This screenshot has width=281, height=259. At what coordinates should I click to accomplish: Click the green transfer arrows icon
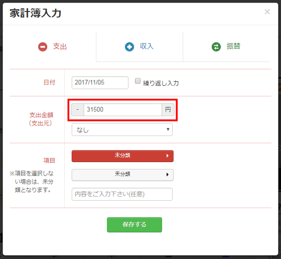tap(216, 47)
